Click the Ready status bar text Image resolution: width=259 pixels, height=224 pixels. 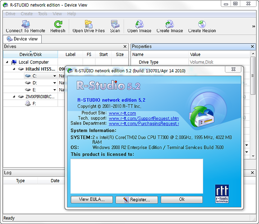pos(9,218)
